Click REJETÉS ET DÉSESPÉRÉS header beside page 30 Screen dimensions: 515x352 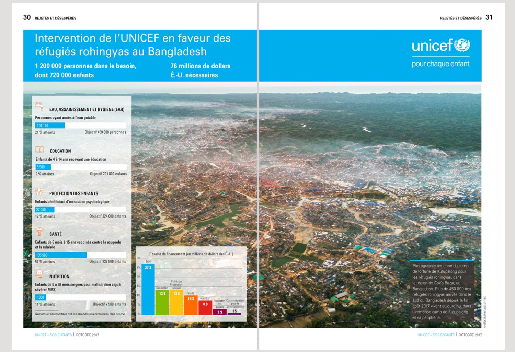(x=55, y=18)
